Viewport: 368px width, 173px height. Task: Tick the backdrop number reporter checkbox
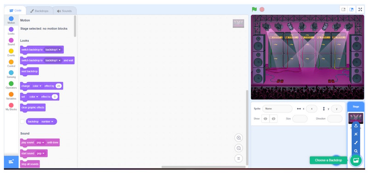[22, 122]
